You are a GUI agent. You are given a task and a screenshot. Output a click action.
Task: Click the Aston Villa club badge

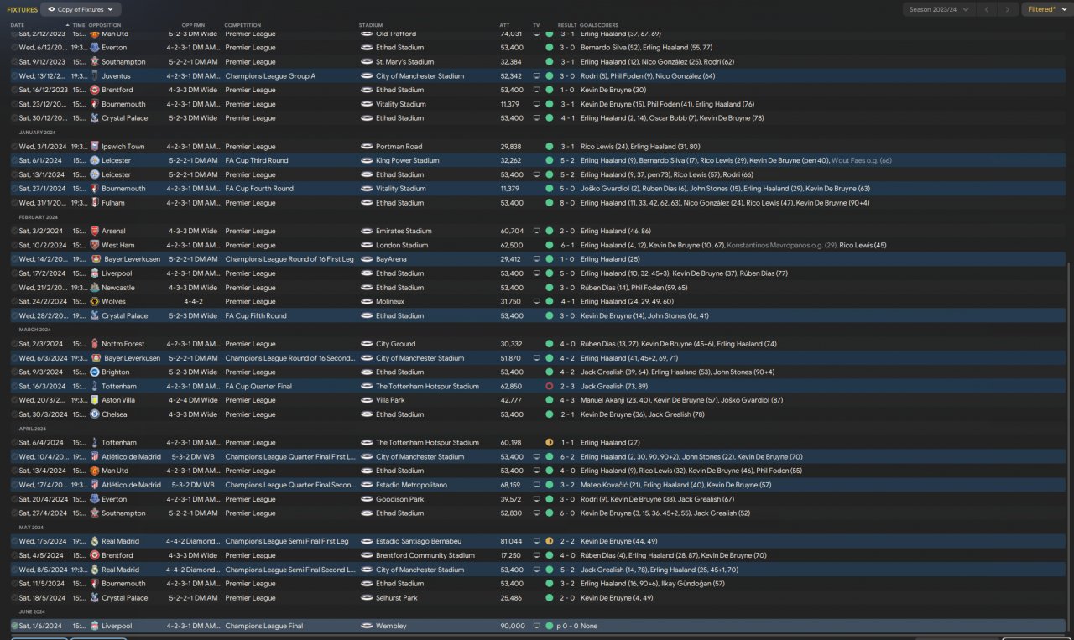95,400
